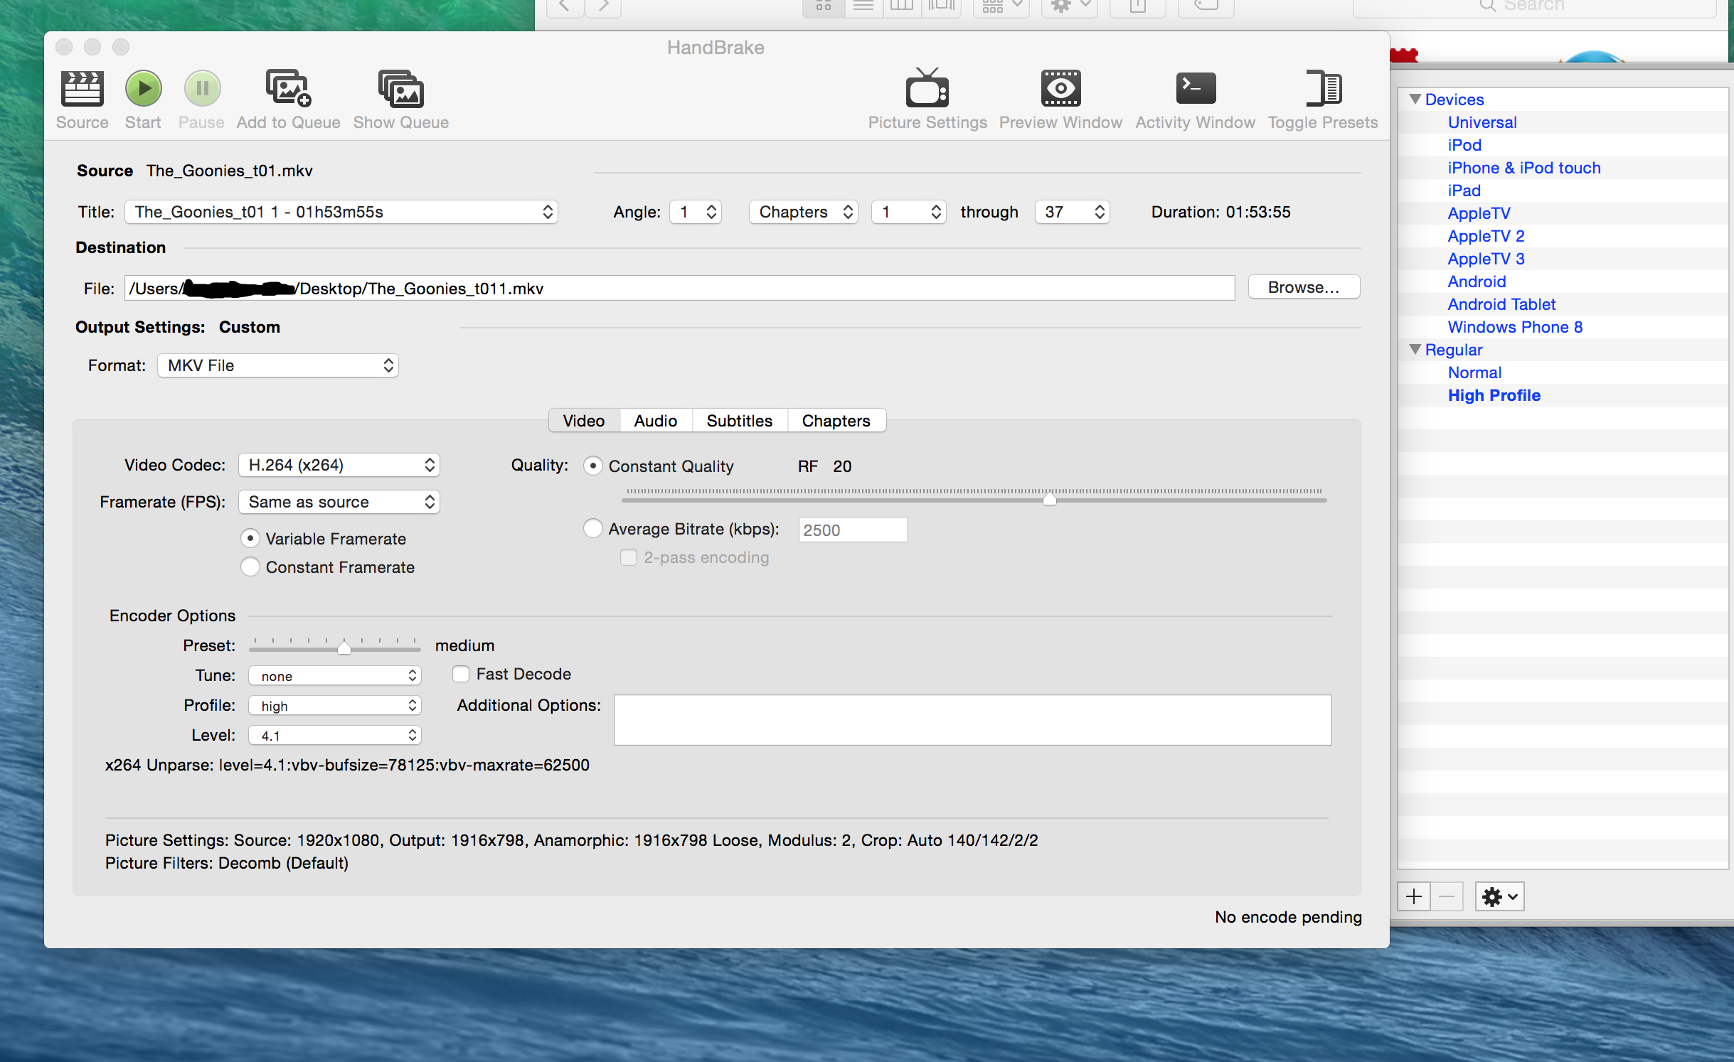The width and height of the screenshot is (1734, 1062).
Task: Select Variable Framerate option
Action: tap(250, 538)
